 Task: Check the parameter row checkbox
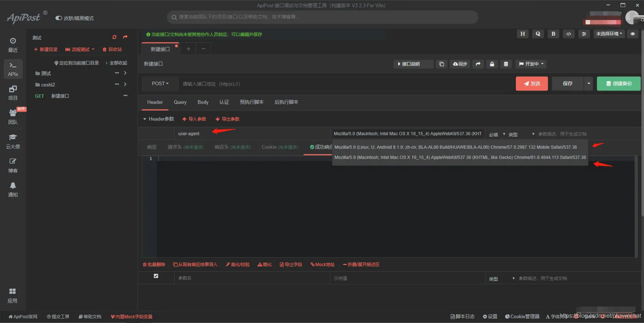tap(156, 276)
